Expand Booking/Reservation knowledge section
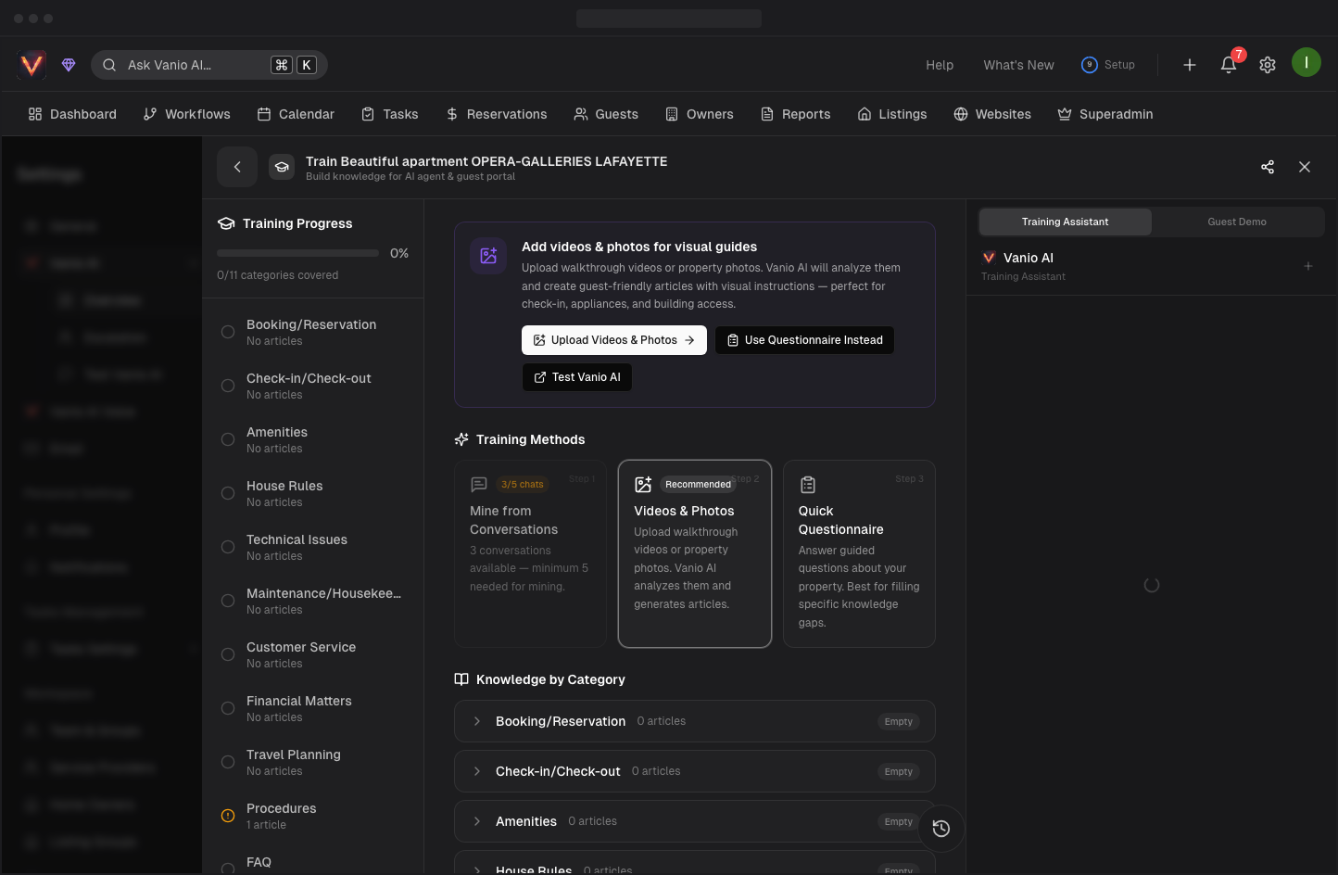Screen dimensions: 1338x875 (477, 721)
